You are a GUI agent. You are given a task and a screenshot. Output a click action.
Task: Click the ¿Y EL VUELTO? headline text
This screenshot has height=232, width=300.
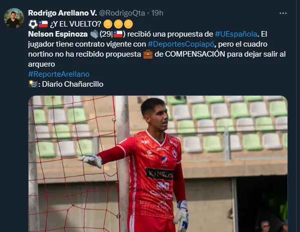tap(75, 24)
